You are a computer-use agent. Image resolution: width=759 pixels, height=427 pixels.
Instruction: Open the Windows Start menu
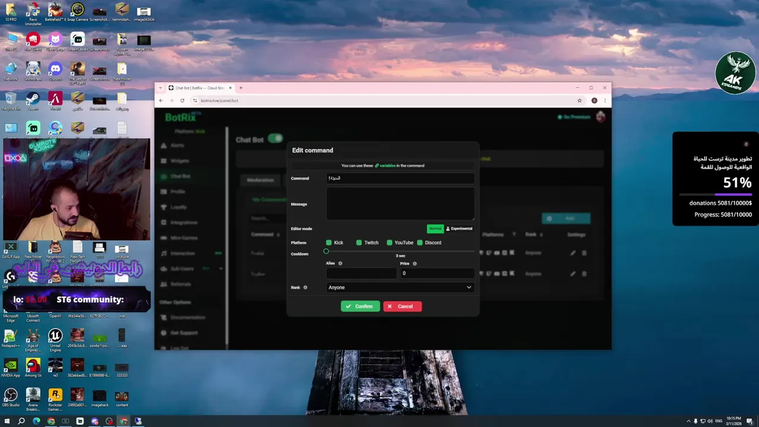coord(7,421)
